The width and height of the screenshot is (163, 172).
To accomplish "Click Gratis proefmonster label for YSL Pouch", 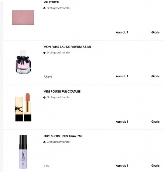I will click(58, 8).
